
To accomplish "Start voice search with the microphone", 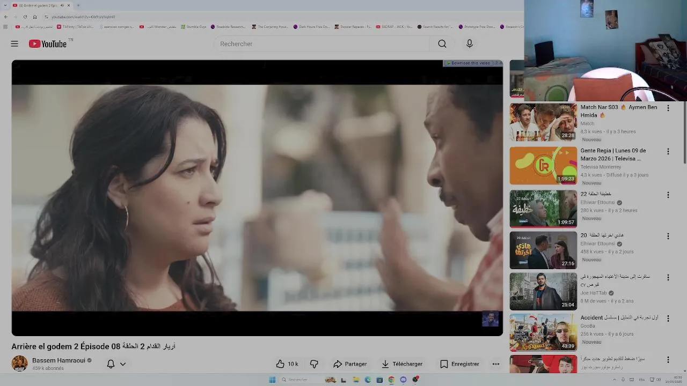I will tap(470, 44).
